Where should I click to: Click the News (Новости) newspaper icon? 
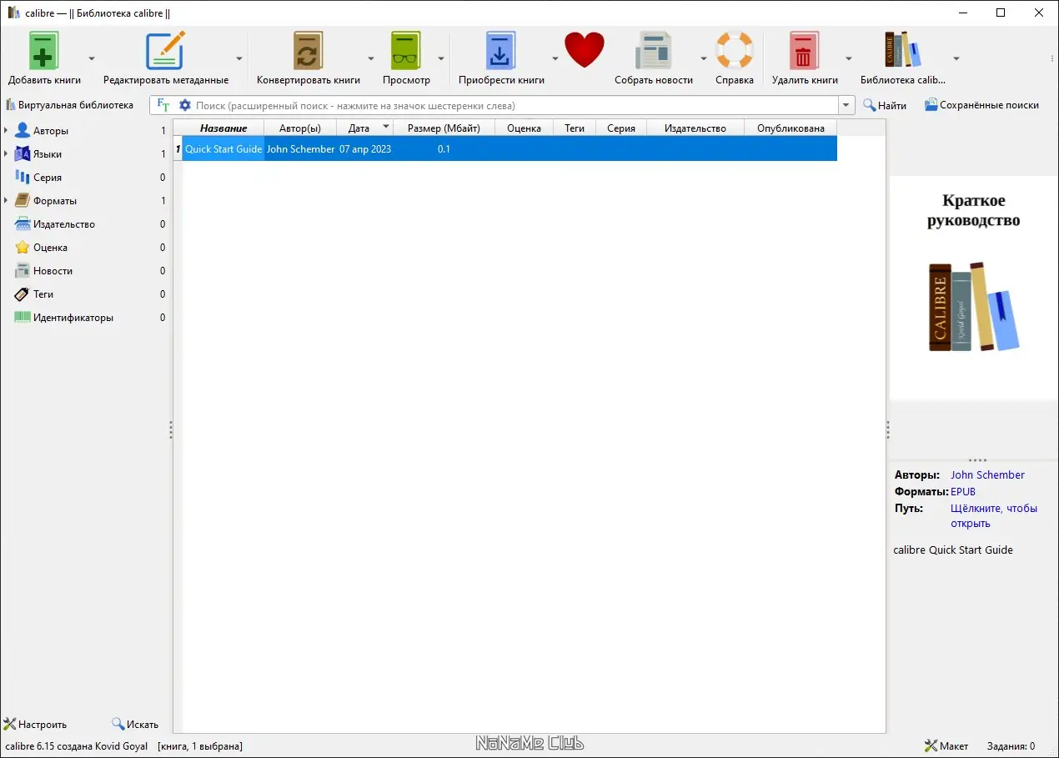23,271
